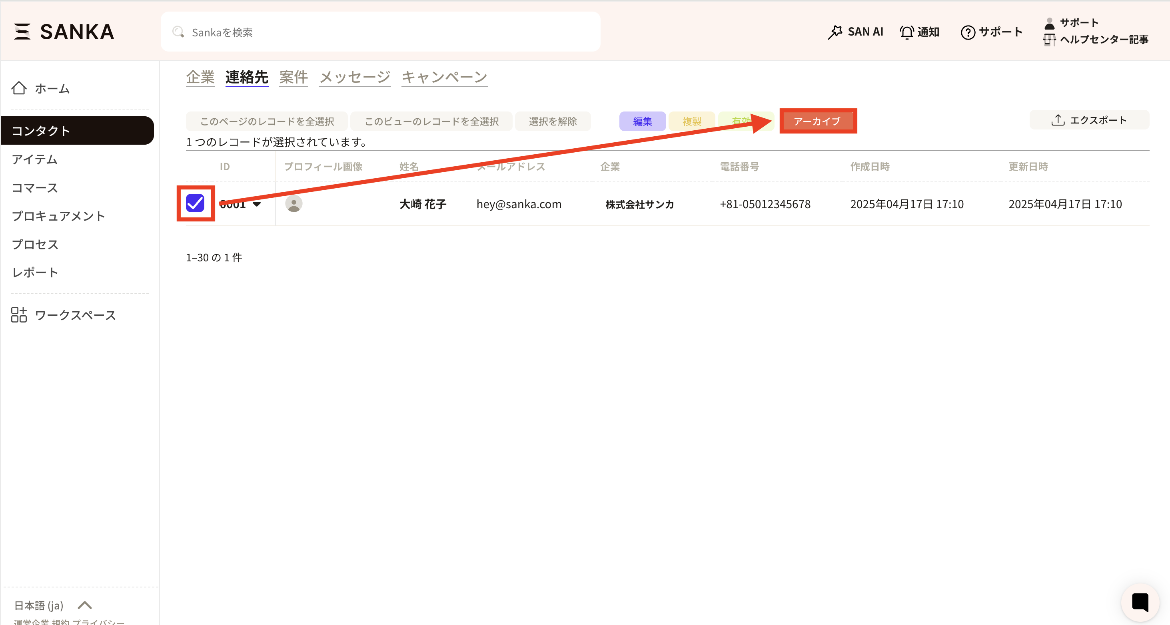Viewport: 1170px width, 625px height.
Task: Click the Home house icon
Action: 19,88
